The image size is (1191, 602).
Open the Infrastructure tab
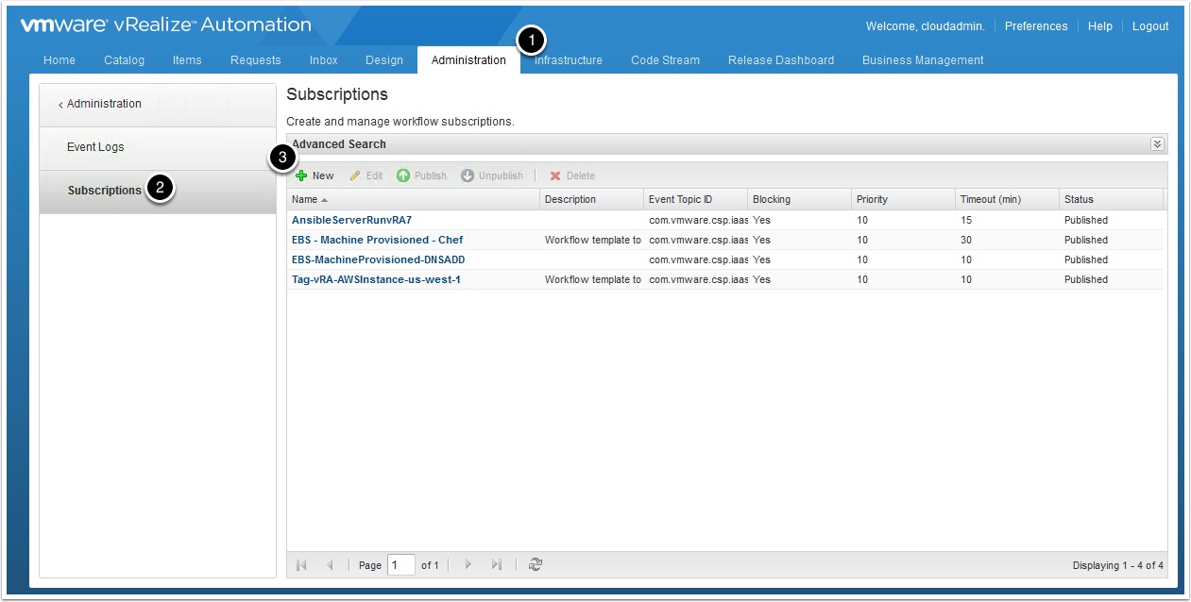tap(569, 60)
